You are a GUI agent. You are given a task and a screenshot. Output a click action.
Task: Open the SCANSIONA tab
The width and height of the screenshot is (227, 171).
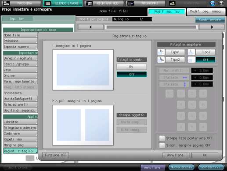(x=187, y=3)
